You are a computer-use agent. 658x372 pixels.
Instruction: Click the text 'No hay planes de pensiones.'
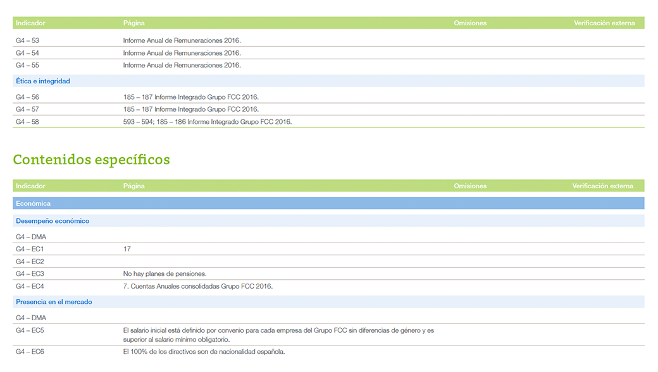(164, 274)
